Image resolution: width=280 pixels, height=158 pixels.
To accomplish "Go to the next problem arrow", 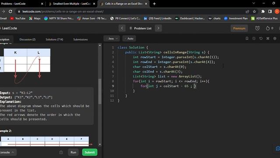I will pos(158,28).
